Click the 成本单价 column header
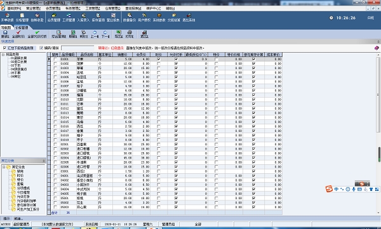This screenshot has height=229, width=381. tap(273, 55)
